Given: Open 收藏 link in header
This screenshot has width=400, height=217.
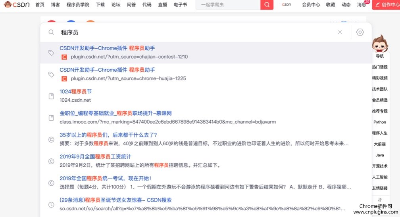Looking at the screenshot, I should (x=330, y=5).
